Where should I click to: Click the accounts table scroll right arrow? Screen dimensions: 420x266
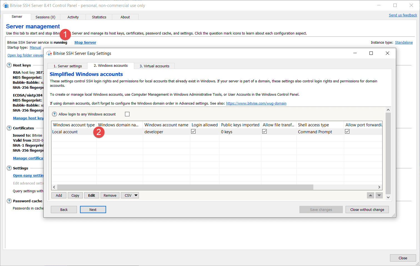(x=379, y=187)
